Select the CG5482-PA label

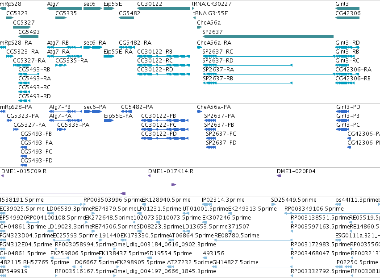(x=137, y=107)
